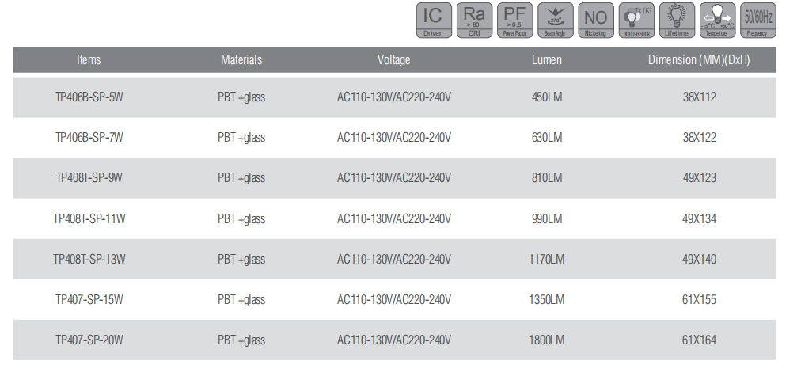Click the Items column header

(89, 60)
